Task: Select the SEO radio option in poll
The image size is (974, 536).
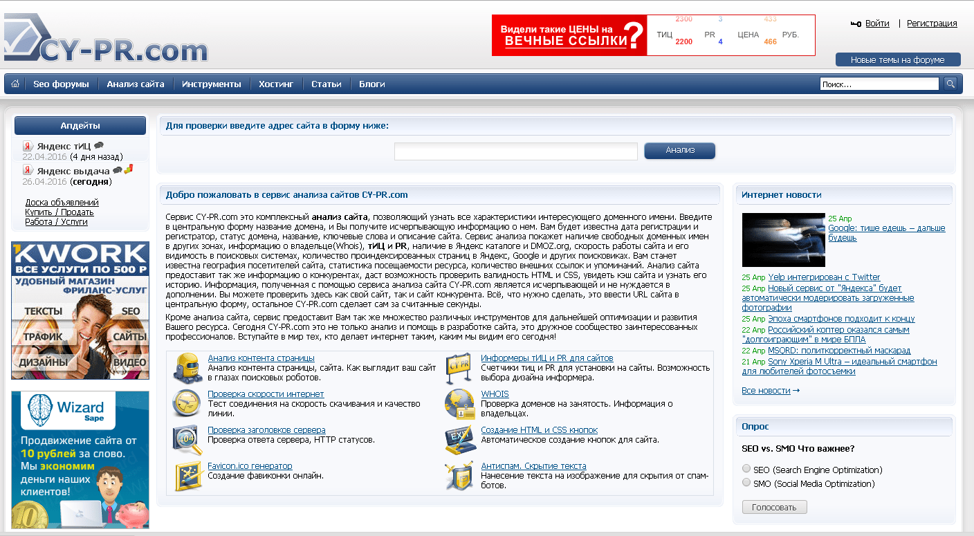Action: point(746,469)
